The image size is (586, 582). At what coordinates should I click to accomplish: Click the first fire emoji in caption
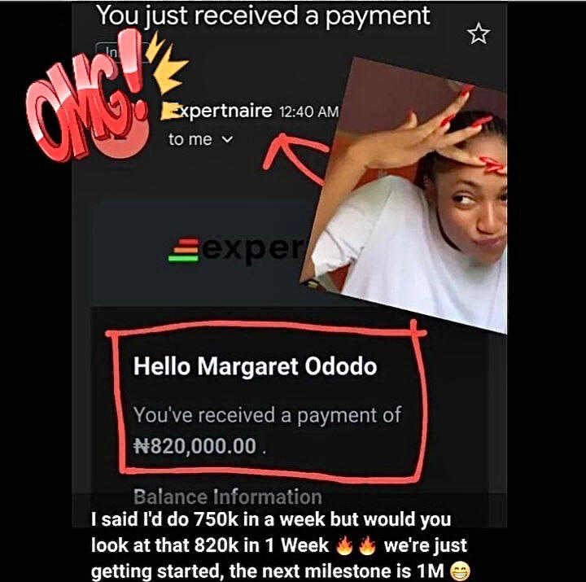point(344,545)
